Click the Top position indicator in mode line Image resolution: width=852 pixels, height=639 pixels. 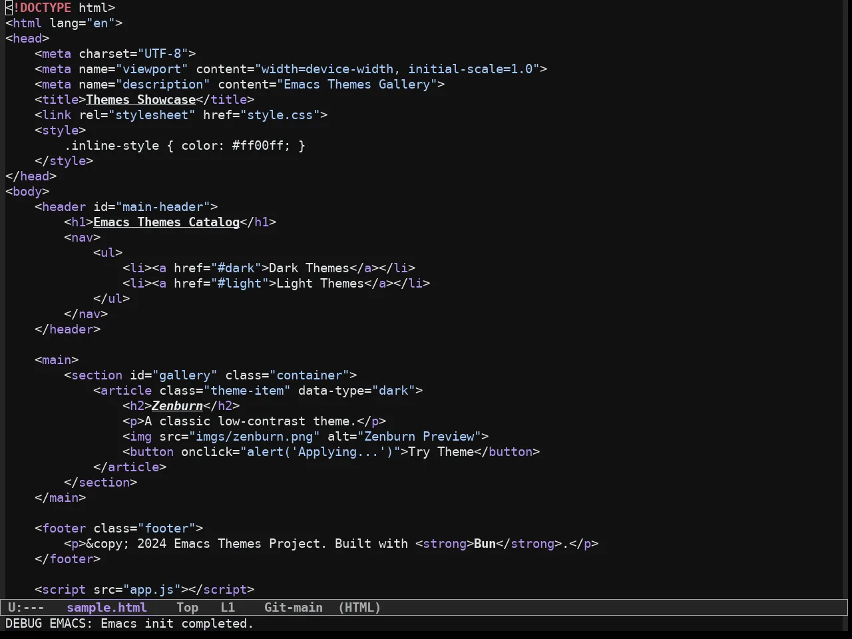point(188,608)
